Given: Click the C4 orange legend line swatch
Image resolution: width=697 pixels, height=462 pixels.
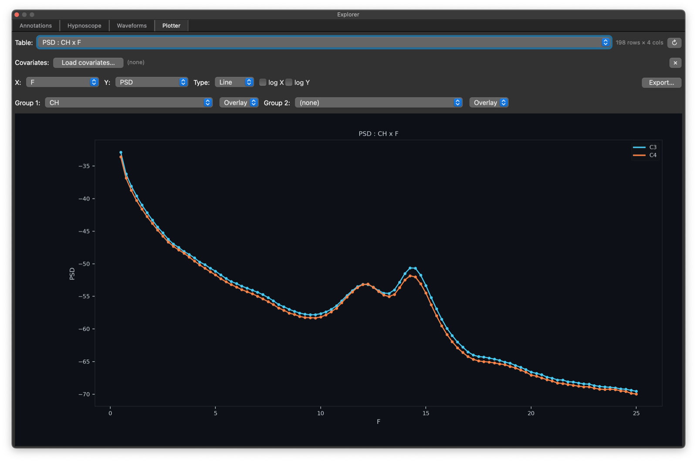Looking at the screenshot, I should coord(639,155).
